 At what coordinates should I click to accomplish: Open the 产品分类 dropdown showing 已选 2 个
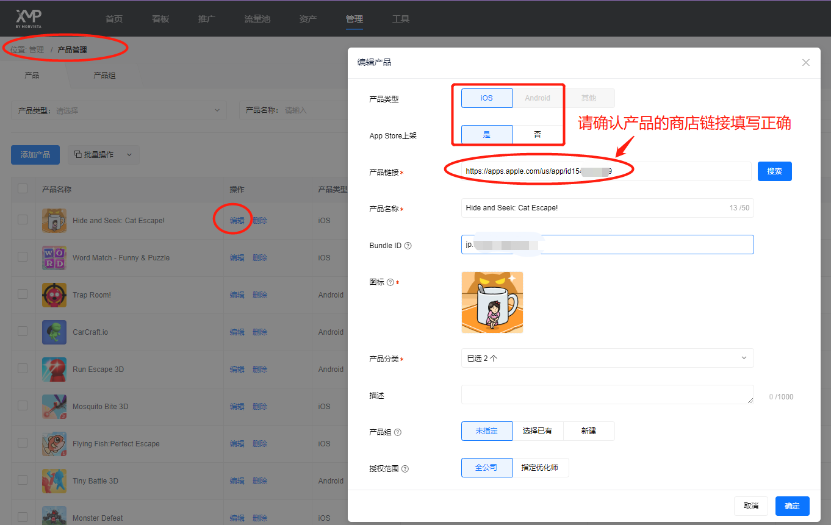[x=607, y=359]
